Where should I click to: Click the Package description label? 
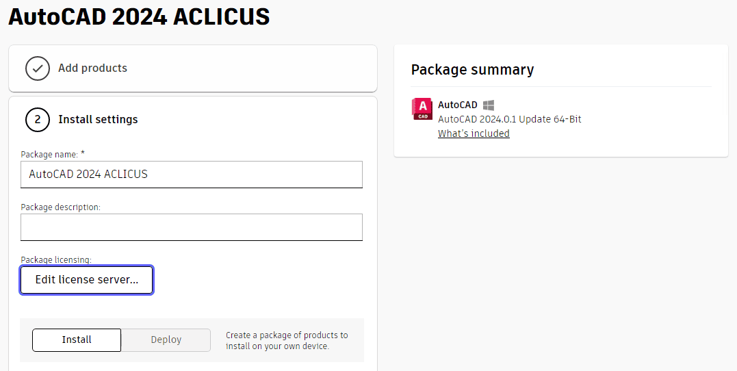click(61, 207)
